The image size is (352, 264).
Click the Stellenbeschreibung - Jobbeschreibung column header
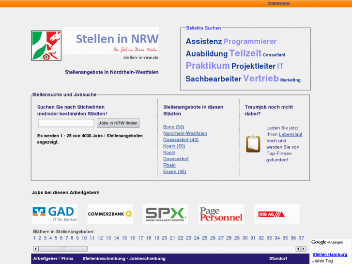tap(124, 259)
